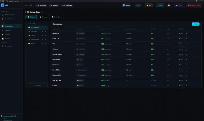Edit the Напитки category with the pencil icon
The width and height of the screenshot is (204, 121).
coord(43,31)
